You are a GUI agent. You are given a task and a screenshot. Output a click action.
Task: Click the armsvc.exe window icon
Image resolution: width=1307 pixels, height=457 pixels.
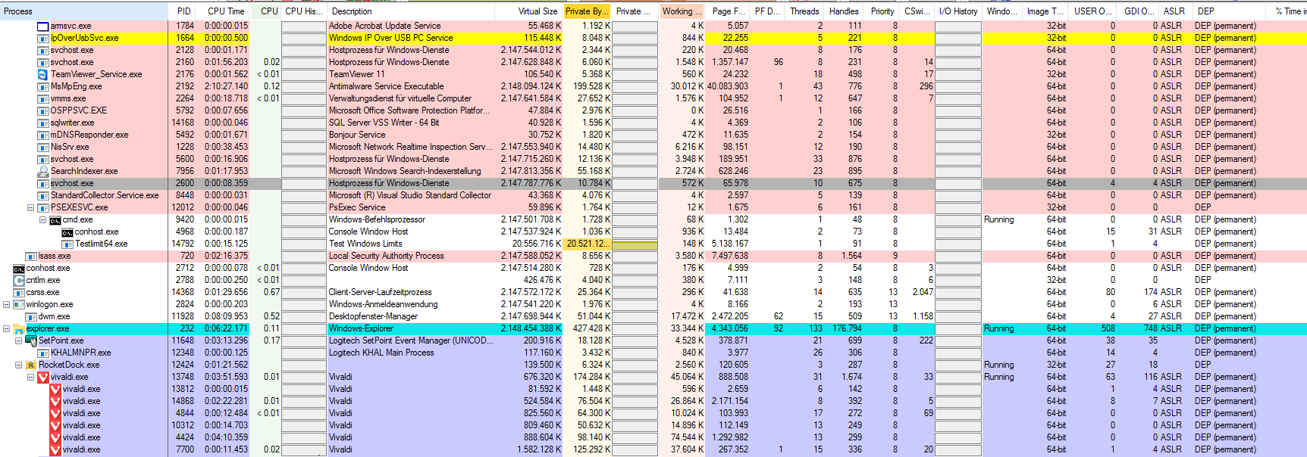coord(43,26)
